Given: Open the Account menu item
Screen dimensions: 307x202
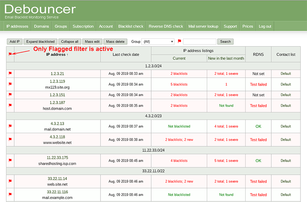Looking at the screenshot, I should tap(106, 26).
